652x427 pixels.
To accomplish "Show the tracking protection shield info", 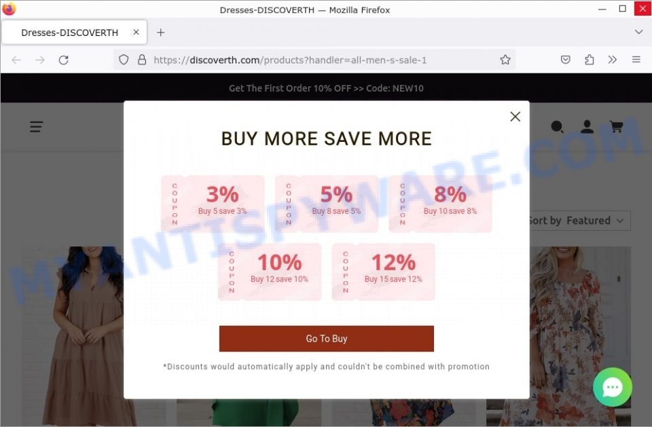I will pos(124,60).
